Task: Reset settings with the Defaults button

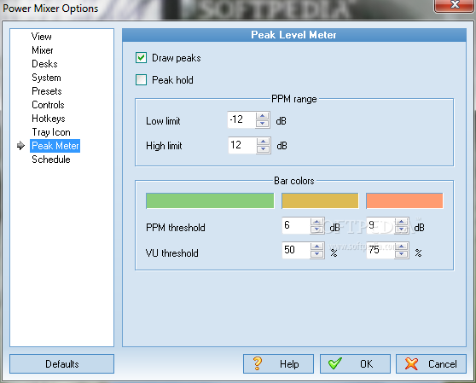Action: pos(62,363)
